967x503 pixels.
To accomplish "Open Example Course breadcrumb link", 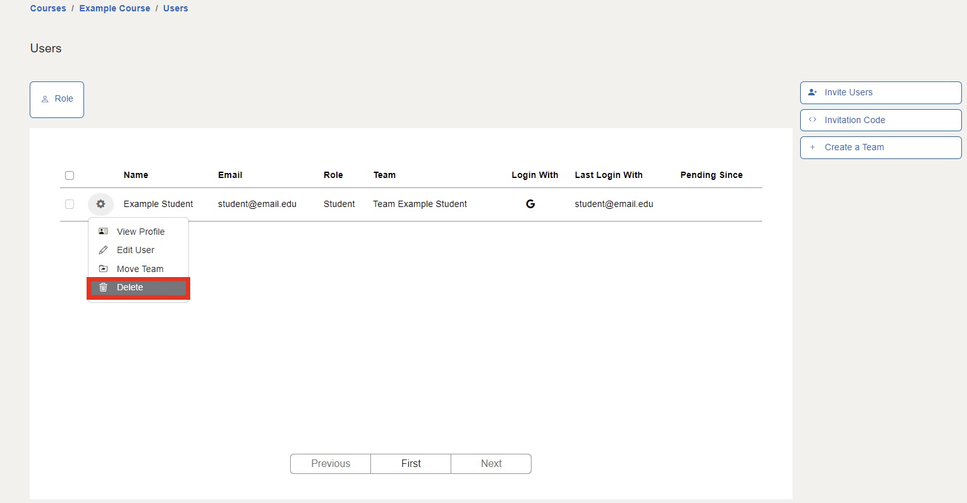I will [x=115, y=8].
